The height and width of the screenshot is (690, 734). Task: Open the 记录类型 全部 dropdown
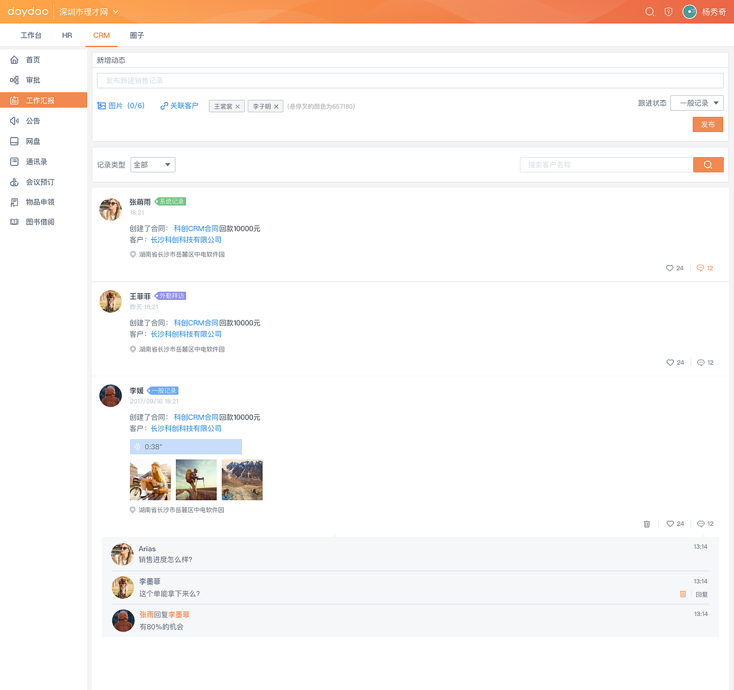tap(153, 165)
